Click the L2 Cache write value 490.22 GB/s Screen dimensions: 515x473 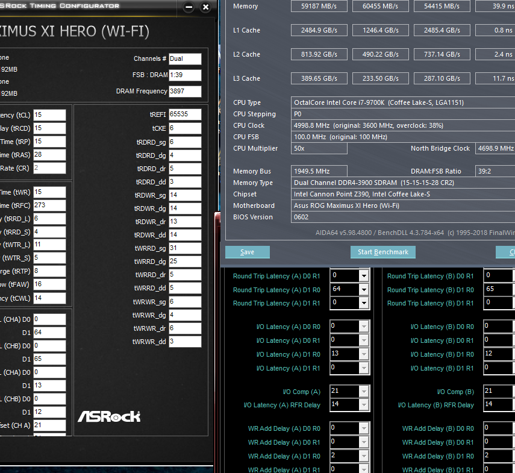pos(380,54)
